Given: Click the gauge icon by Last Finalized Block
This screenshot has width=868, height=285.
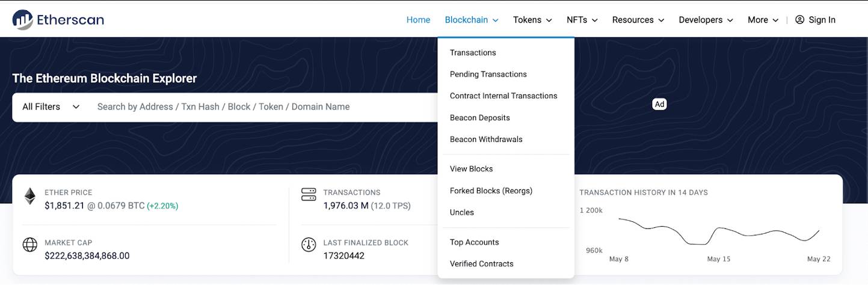Looking at the screenshot, I should click(309, 245).
